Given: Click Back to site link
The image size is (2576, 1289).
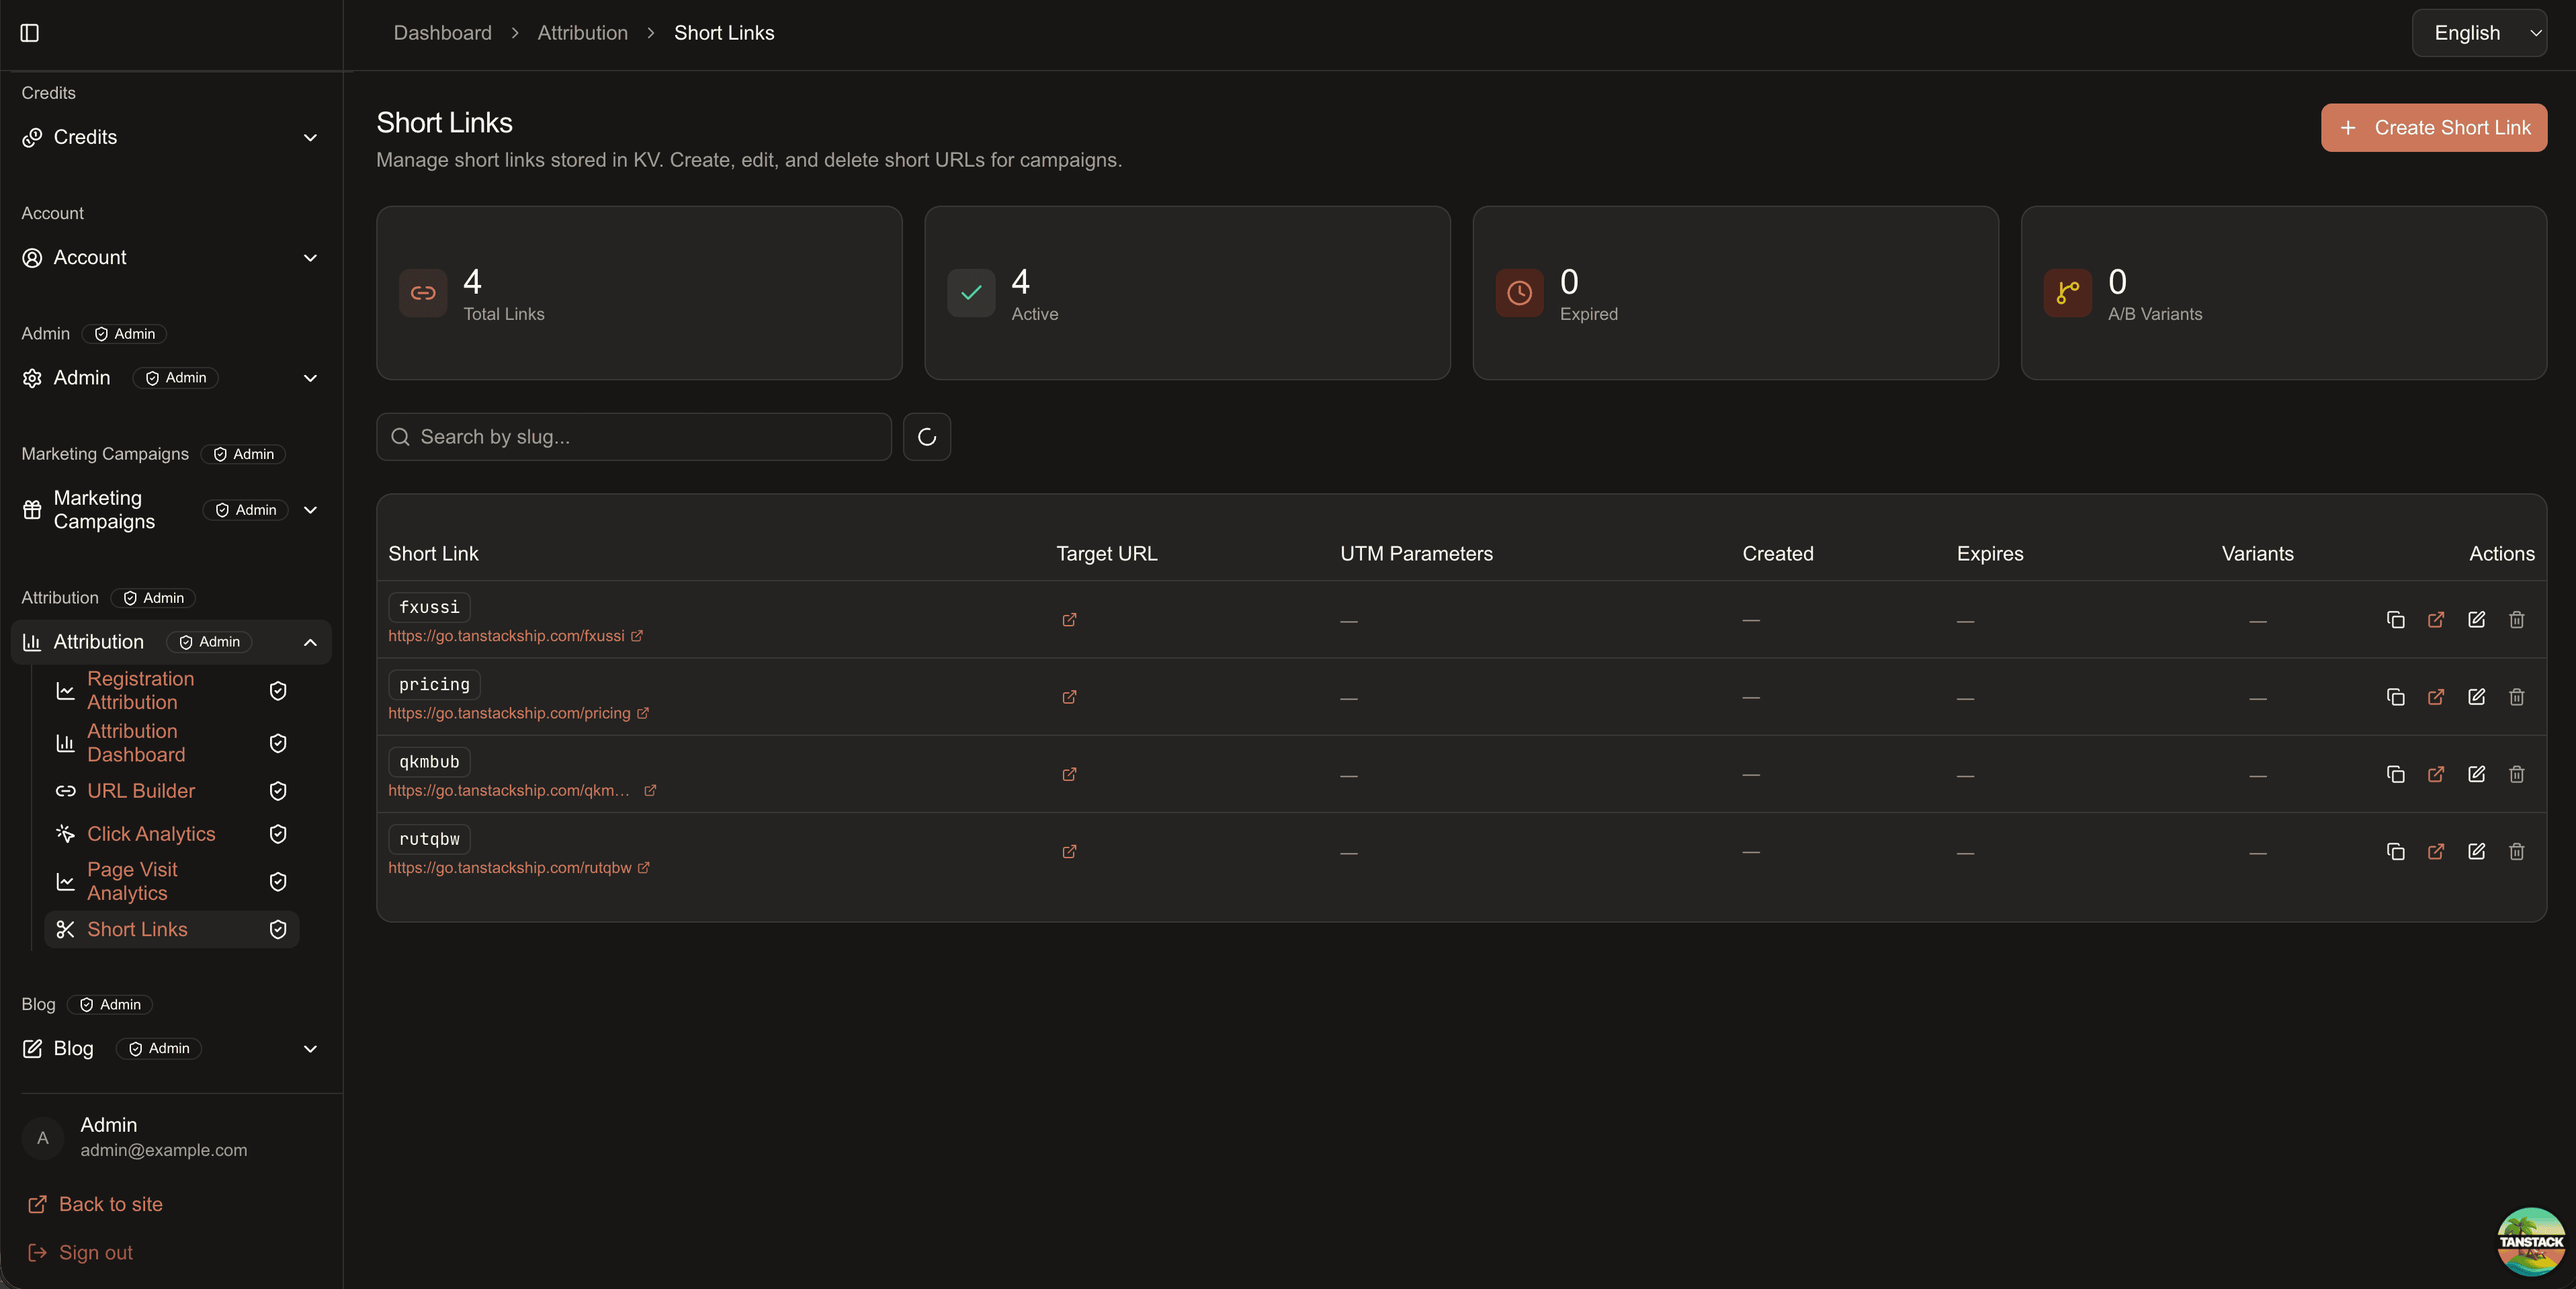Looking at the screenshot, I should point(95,1204).
